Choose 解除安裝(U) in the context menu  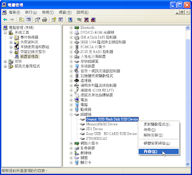click(x=158, y=135)
